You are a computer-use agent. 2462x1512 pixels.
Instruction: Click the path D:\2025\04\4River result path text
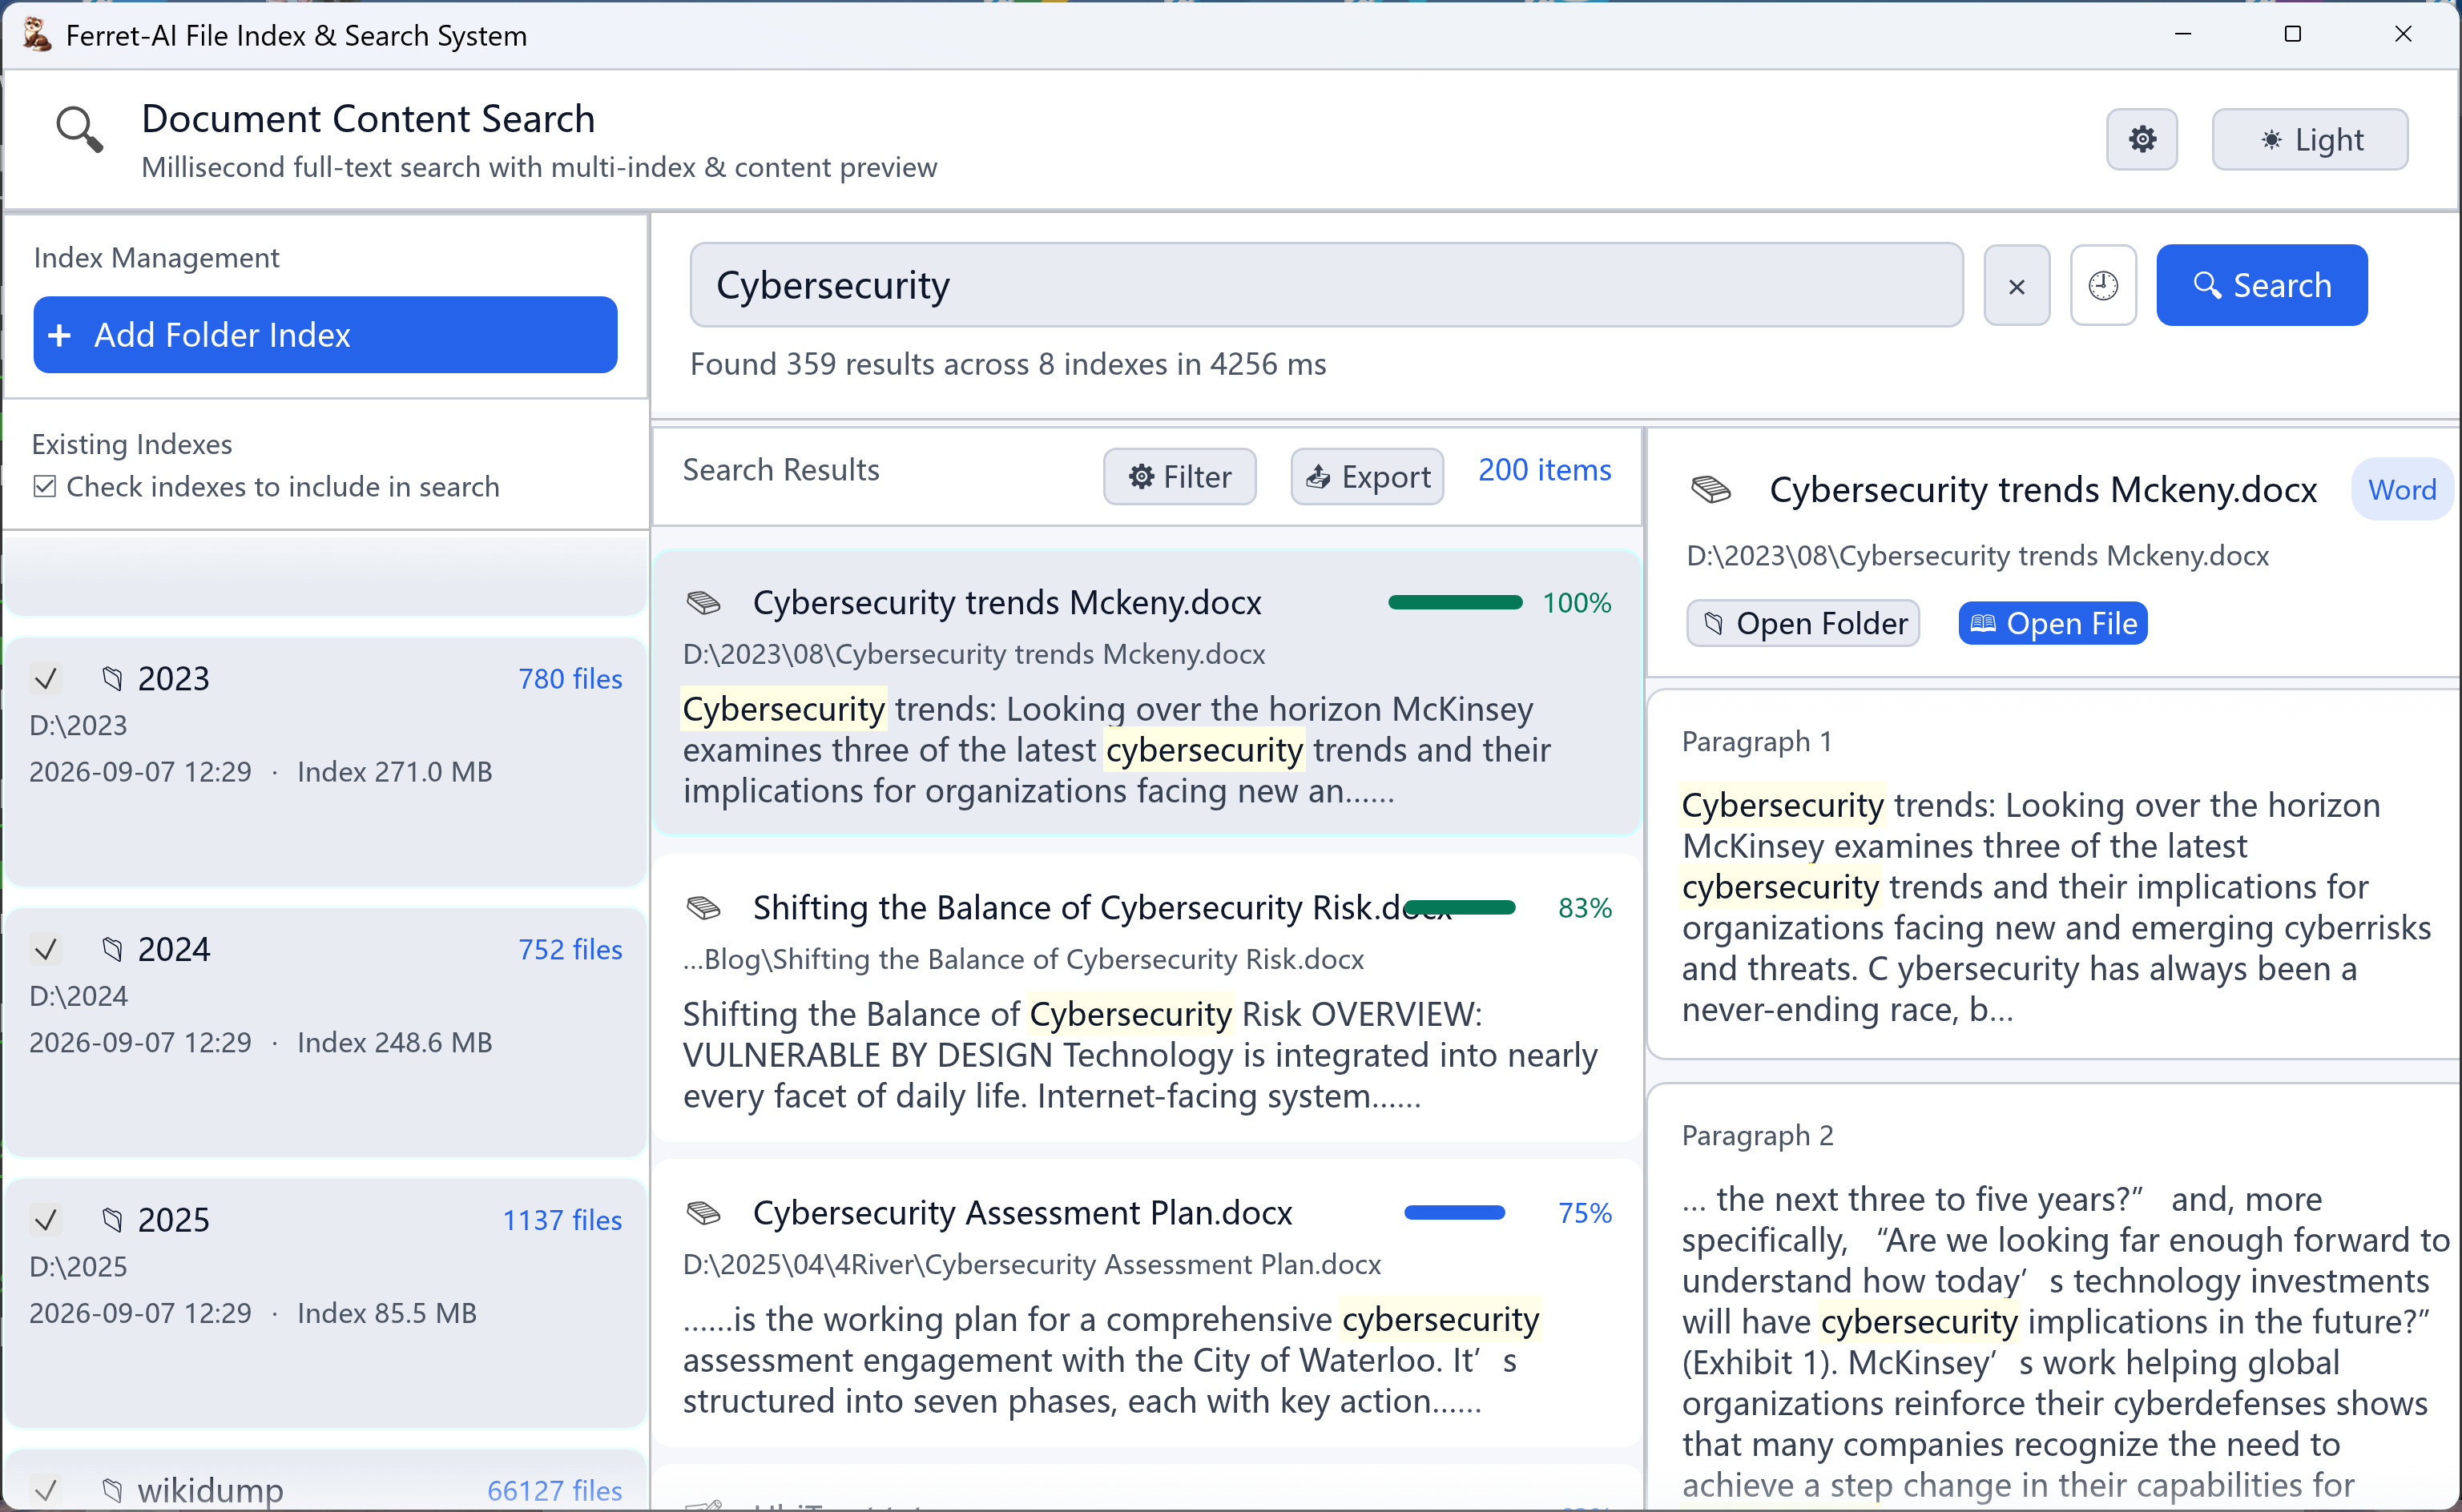pos(1031,1264)
